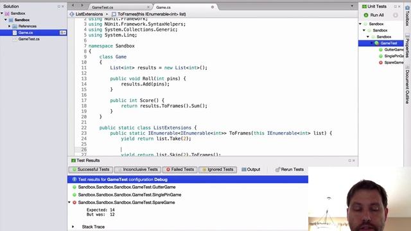Click the 'class Game' declaration
This screenshot has width=411, height=231.
[x=113, y=57]
